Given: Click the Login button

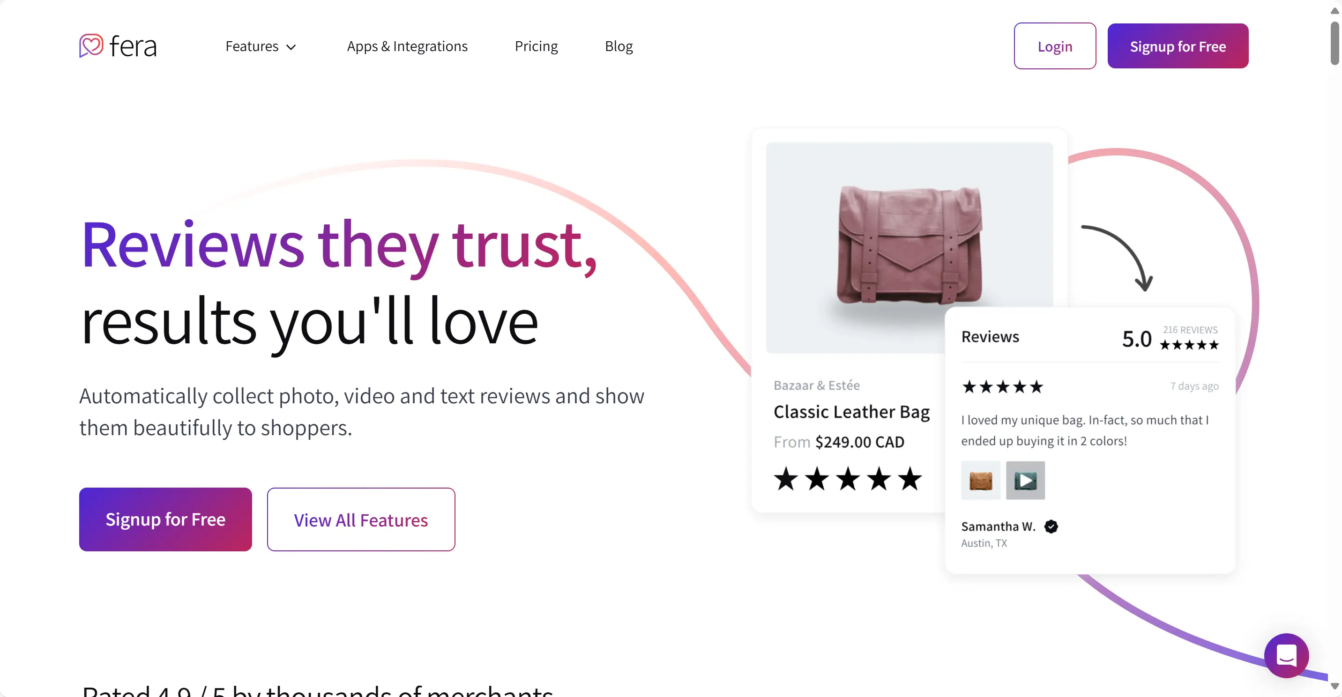Looking at the screenshot, I should coord(1054,46).
